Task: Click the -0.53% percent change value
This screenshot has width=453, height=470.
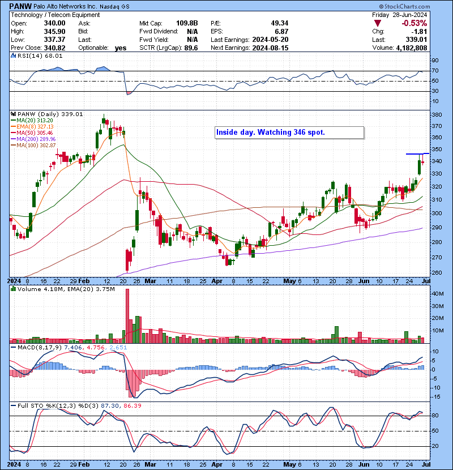Action: (x=414, y=23)
